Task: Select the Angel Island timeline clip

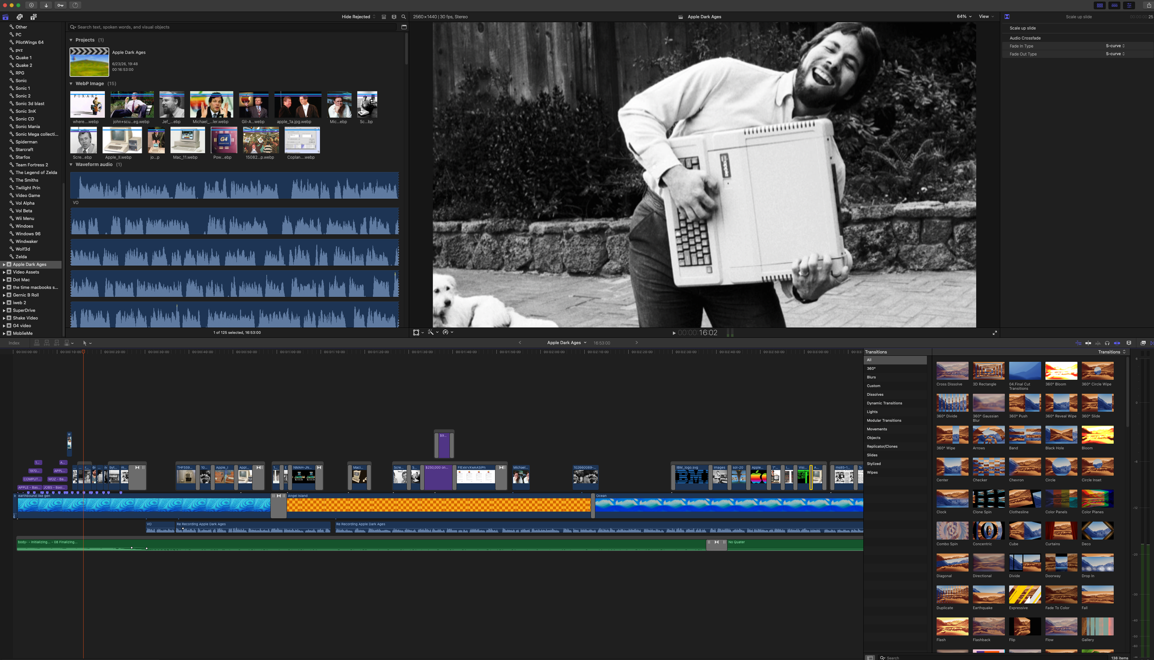Action: click(439, 505)
